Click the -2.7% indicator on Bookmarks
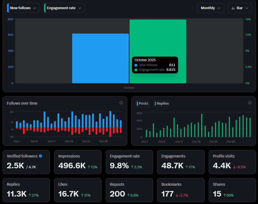 click(182, 195)
